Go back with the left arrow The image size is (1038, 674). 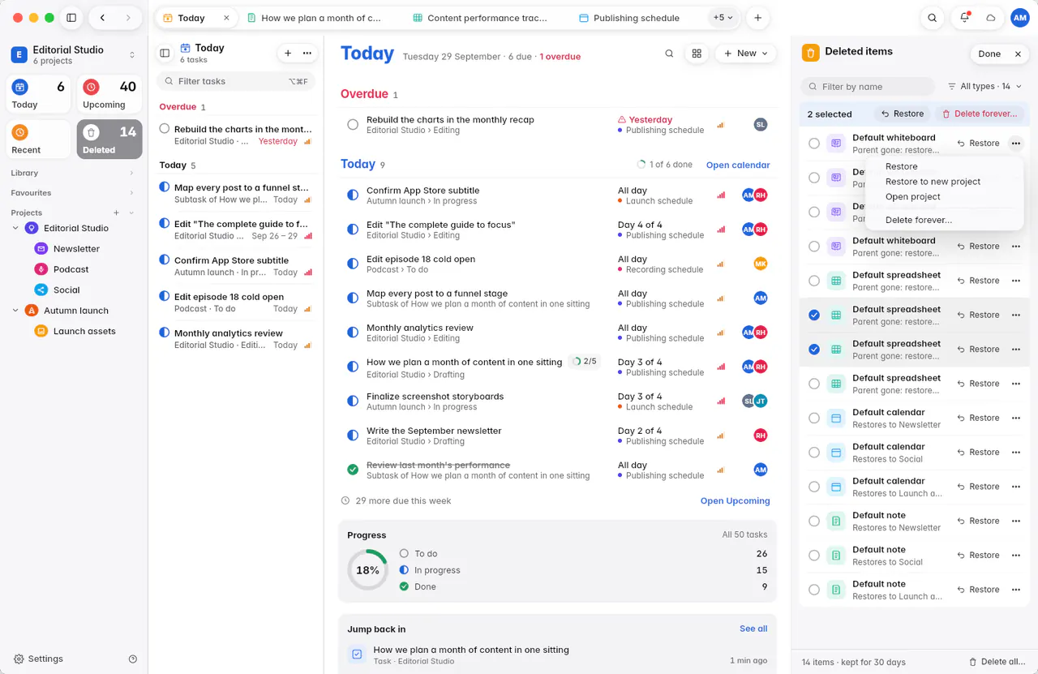tap(102, 18)
